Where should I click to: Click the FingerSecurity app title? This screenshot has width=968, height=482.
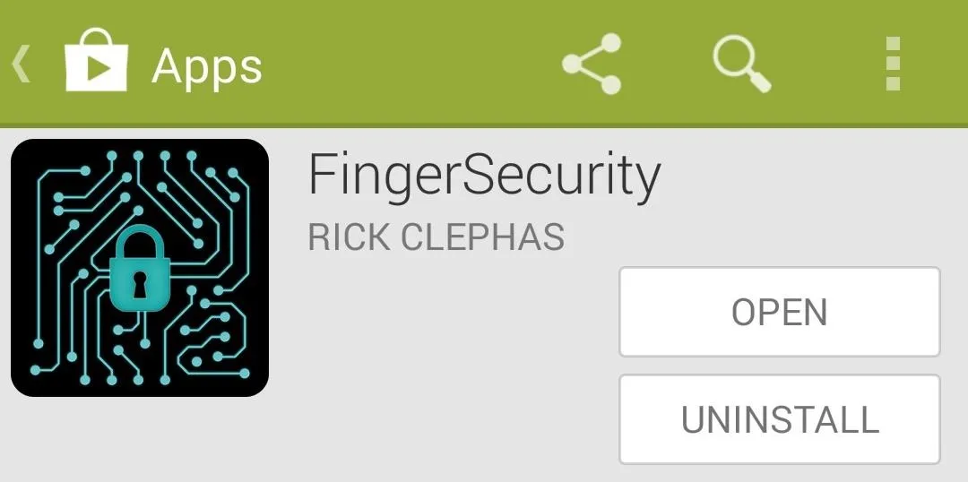[x=484, y=176]
